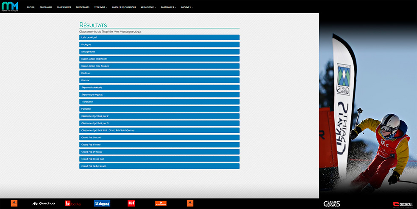The image size is (417, 209).
Task: Expand the Archives dropdown menu
Action: [186, 7]
